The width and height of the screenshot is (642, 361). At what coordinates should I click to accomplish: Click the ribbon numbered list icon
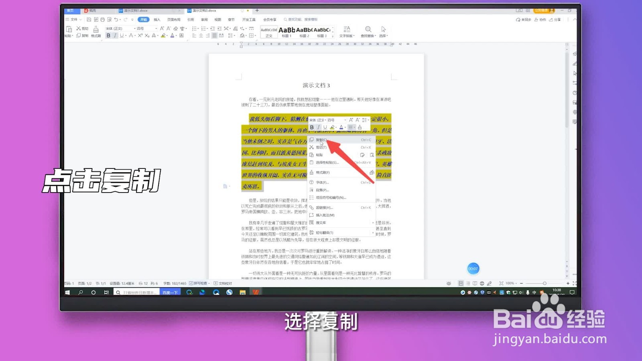204,28
